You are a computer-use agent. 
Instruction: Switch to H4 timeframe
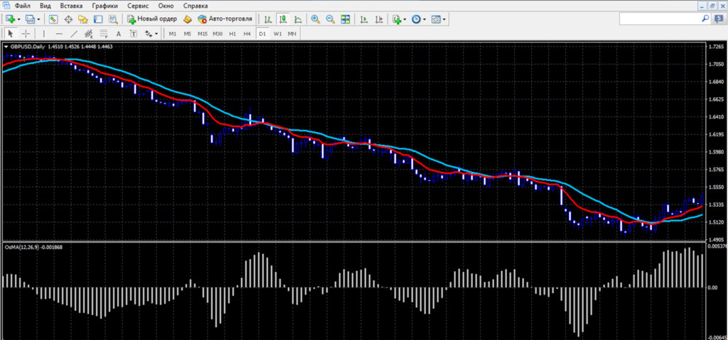pyautogui.click(x=247, y=34)
